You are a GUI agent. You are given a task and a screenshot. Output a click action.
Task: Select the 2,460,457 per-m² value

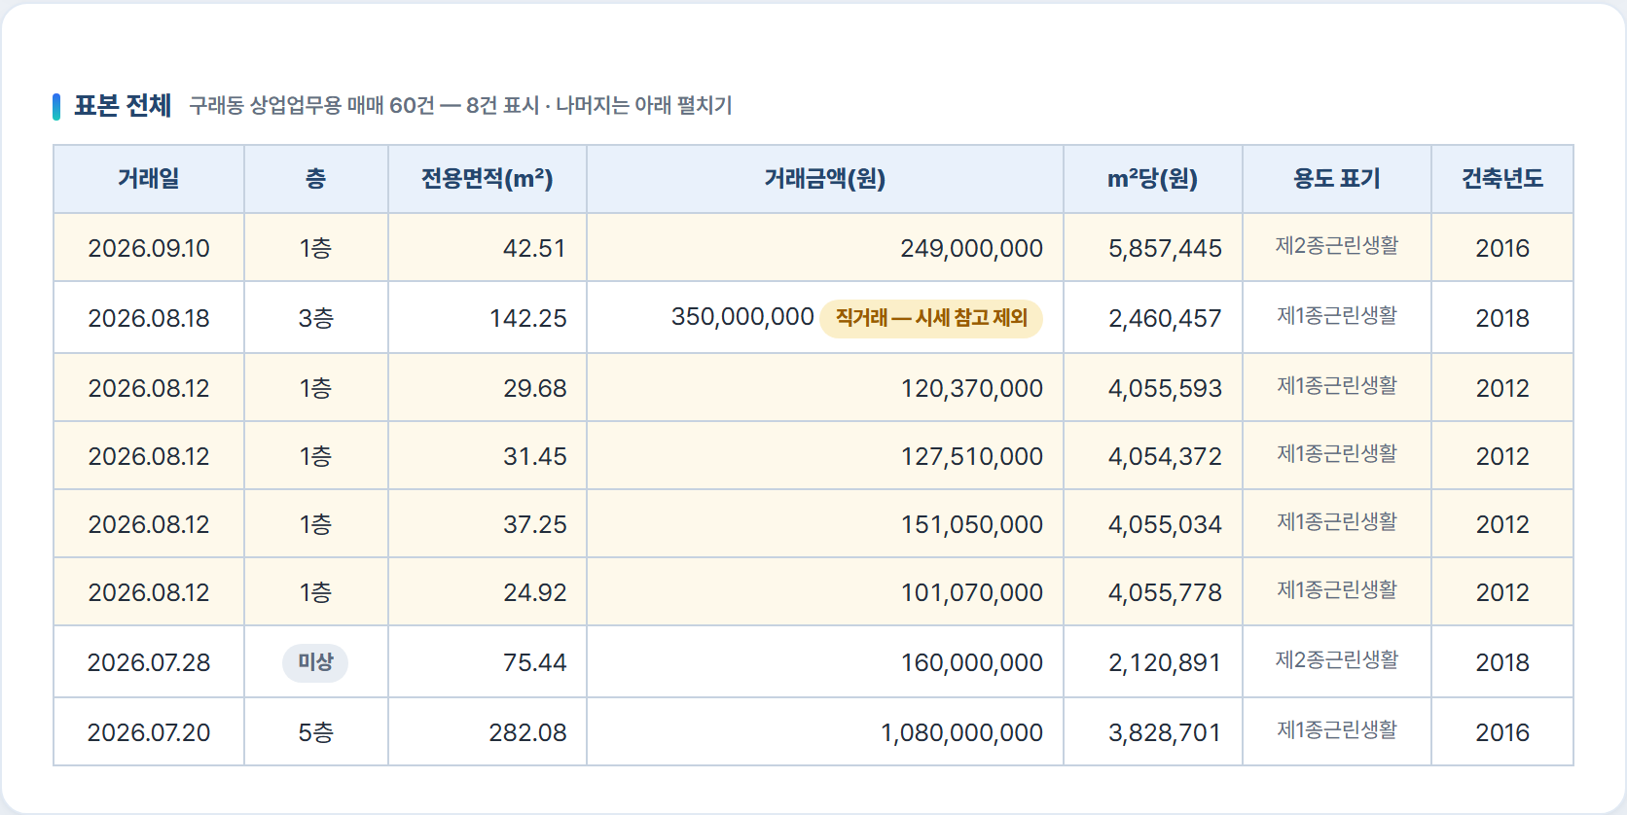1165,318
